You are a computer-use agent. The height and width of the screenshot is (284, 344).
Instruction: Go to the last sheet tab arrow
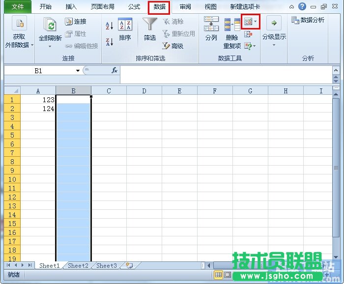point(30,265)
